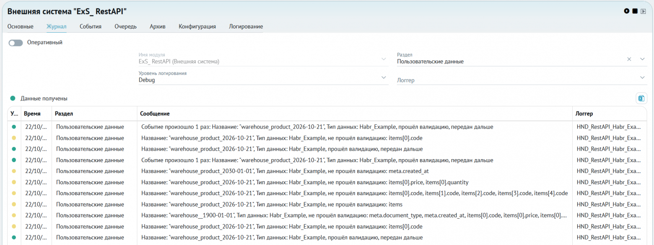This screenshot has height=245, width=654.
Task: Stop the external system with the square icon
Action: click(x=635, y=11)
